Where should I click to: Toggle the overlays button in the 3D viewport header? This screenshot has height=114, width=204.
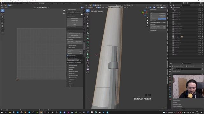pos(154,7)
